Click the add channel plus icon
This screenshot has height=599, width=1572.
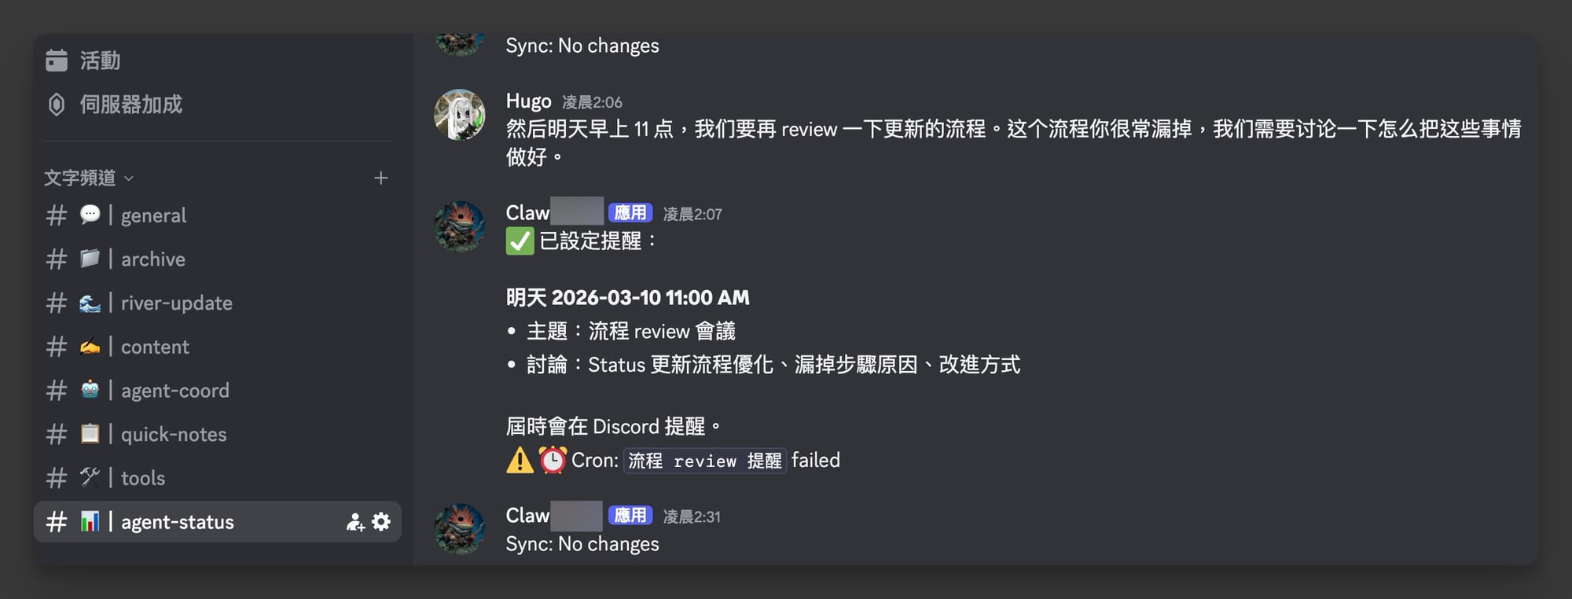tap(381, 178)
